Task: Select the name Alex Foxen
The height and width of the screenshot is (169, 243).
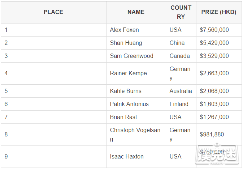Action: 124,30
